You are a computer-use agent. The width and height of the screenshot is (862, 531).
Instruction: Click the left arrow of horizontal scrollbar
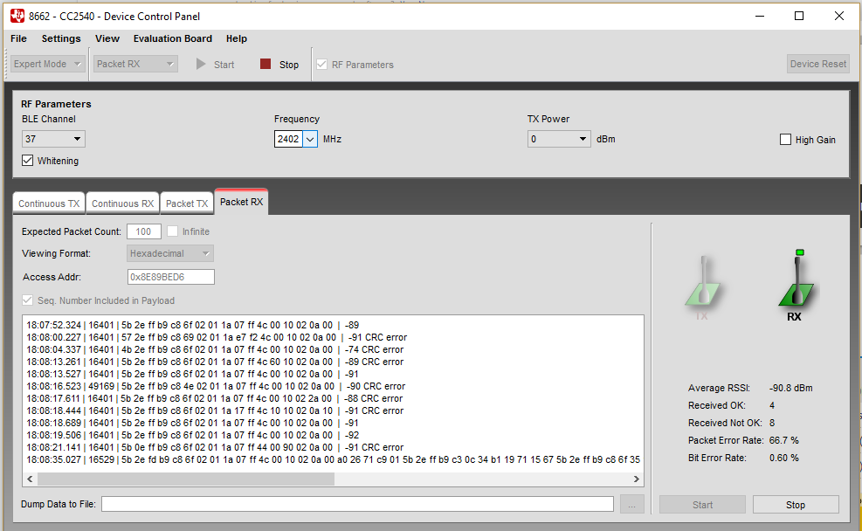(31, 479)
